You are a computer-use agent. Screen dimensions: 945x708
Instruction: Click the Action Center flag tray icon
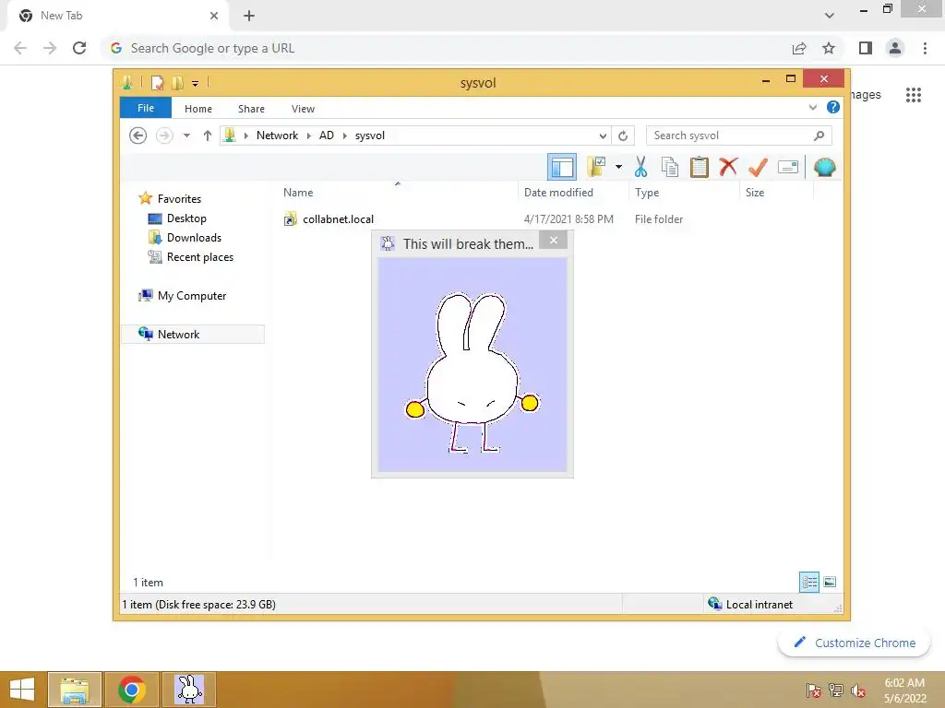[x=814, y=690]
